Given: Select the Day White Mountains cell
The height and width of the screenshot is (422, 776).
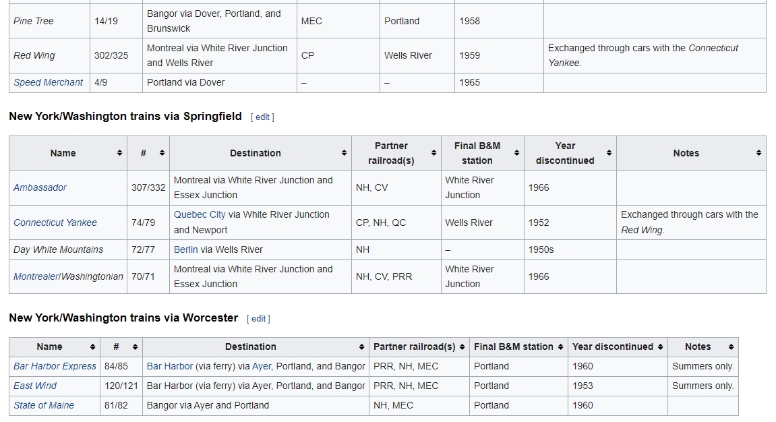Looking at the screenshot, I should [68, 250].
